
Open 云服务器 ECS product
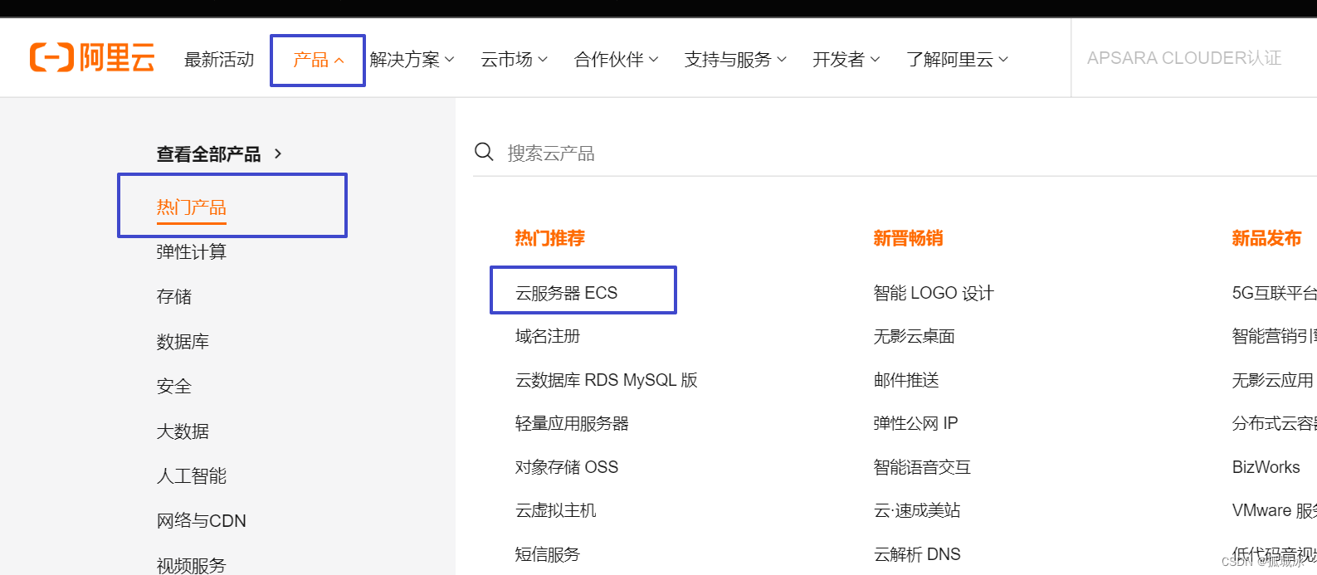tap(567, 293)
